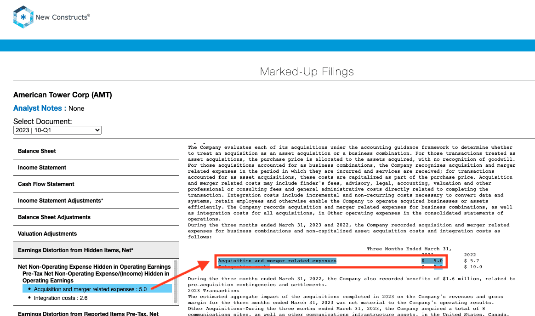The width and height of the screenshot is (535, 316).
Task: Click the Analyst Notes value 'None'
Action: pos(76,108)
